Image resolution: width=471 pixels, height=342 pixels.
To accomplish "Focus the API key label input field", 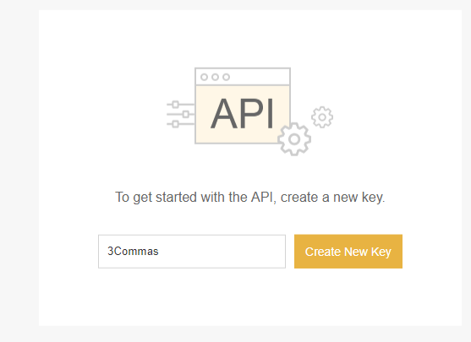I will pos(192,252).
